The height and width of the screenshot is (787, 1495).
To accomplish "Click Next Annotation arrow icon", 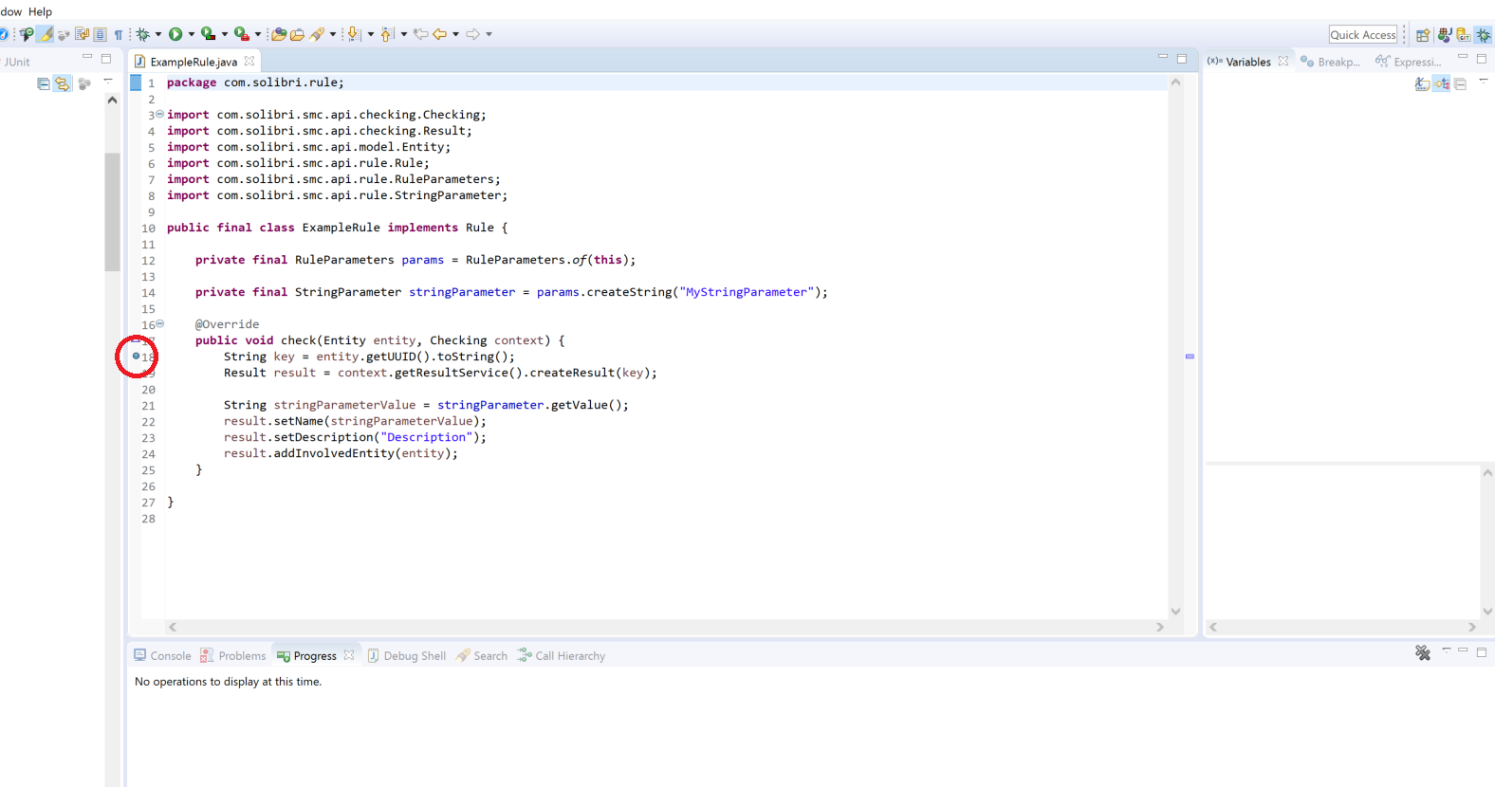I will (x=354, y=34).
